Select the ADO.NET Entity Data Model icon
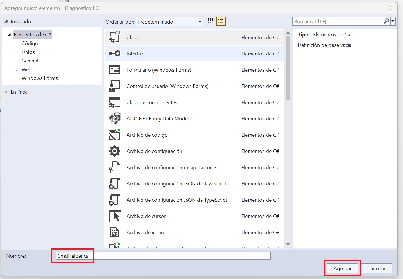 [115, 118]
